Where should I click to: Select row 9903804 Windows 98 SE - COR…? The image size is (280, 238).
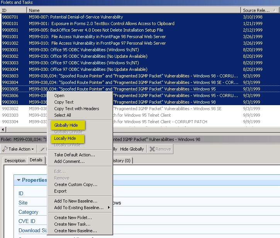140,82
